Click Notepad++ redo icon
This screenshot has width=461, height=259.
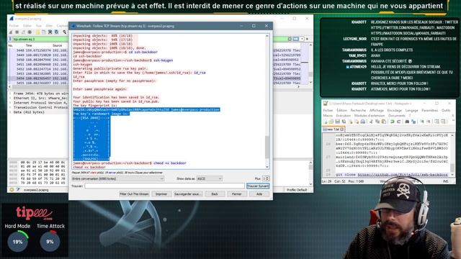click(398, 122)
